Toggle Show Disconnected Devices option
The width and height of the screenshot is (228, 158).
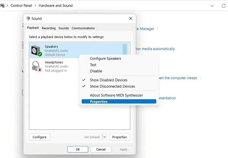112,86
